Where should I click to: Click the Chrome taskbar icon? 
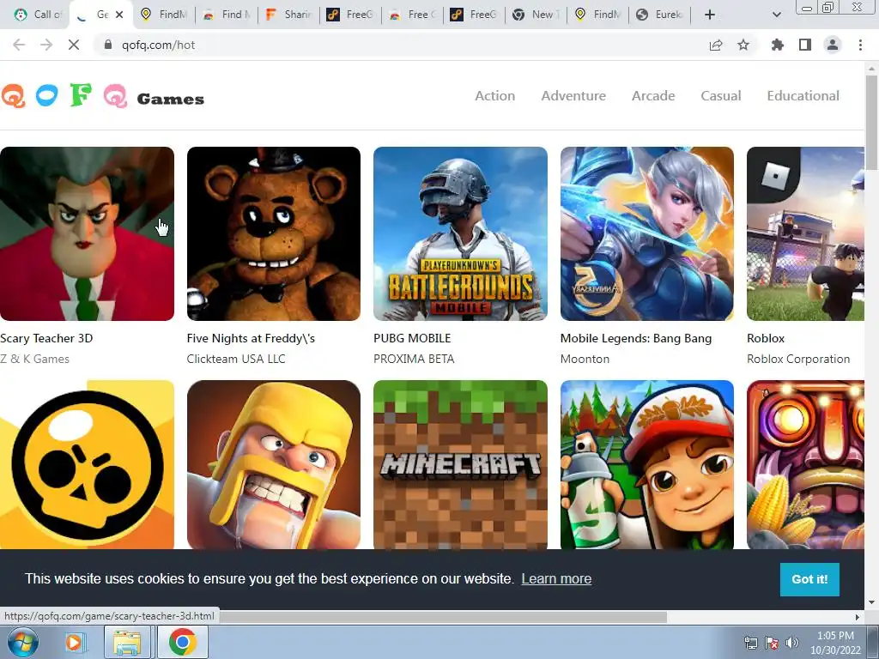click(x=182, y=642)
